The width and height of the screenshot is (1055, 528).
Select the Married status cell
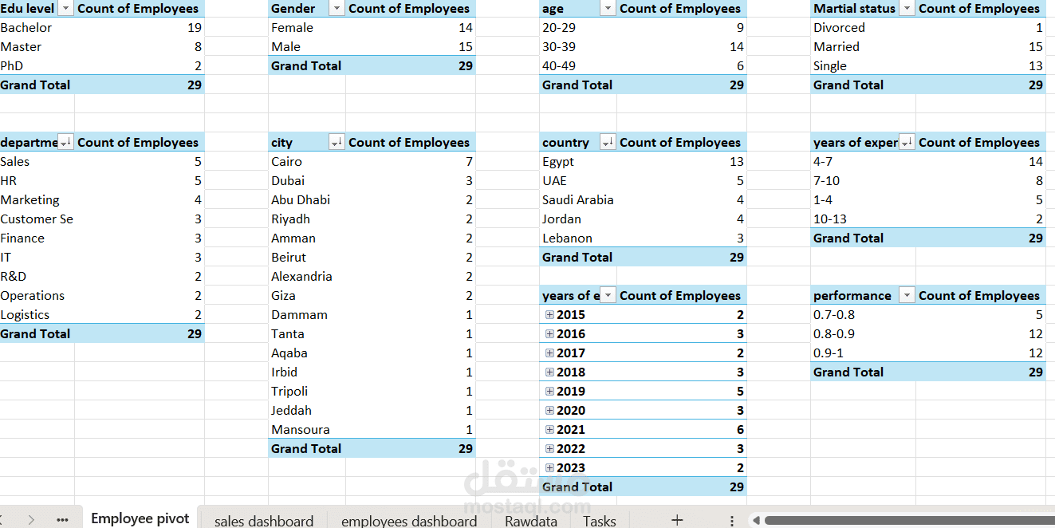coord(837,47)
